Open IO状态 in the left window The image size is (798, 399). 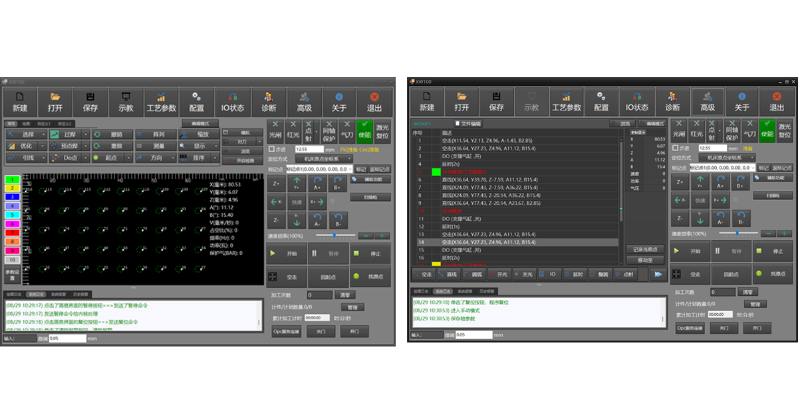coord(233,101)
